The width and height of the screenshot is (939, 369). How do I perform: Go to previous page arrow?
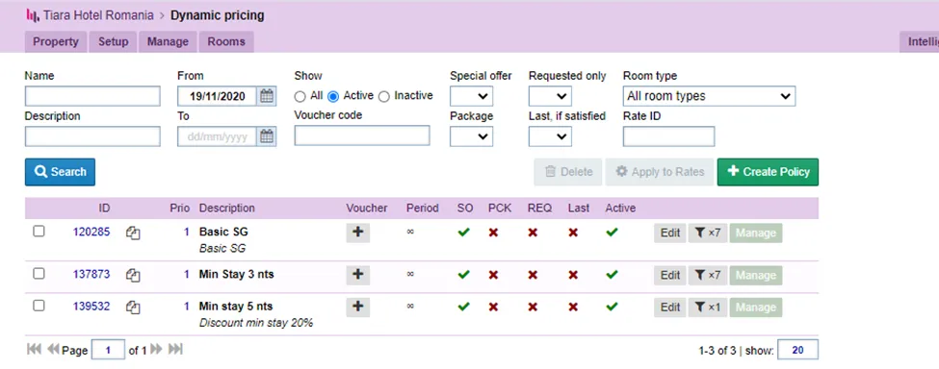click(x=53, y=349)
